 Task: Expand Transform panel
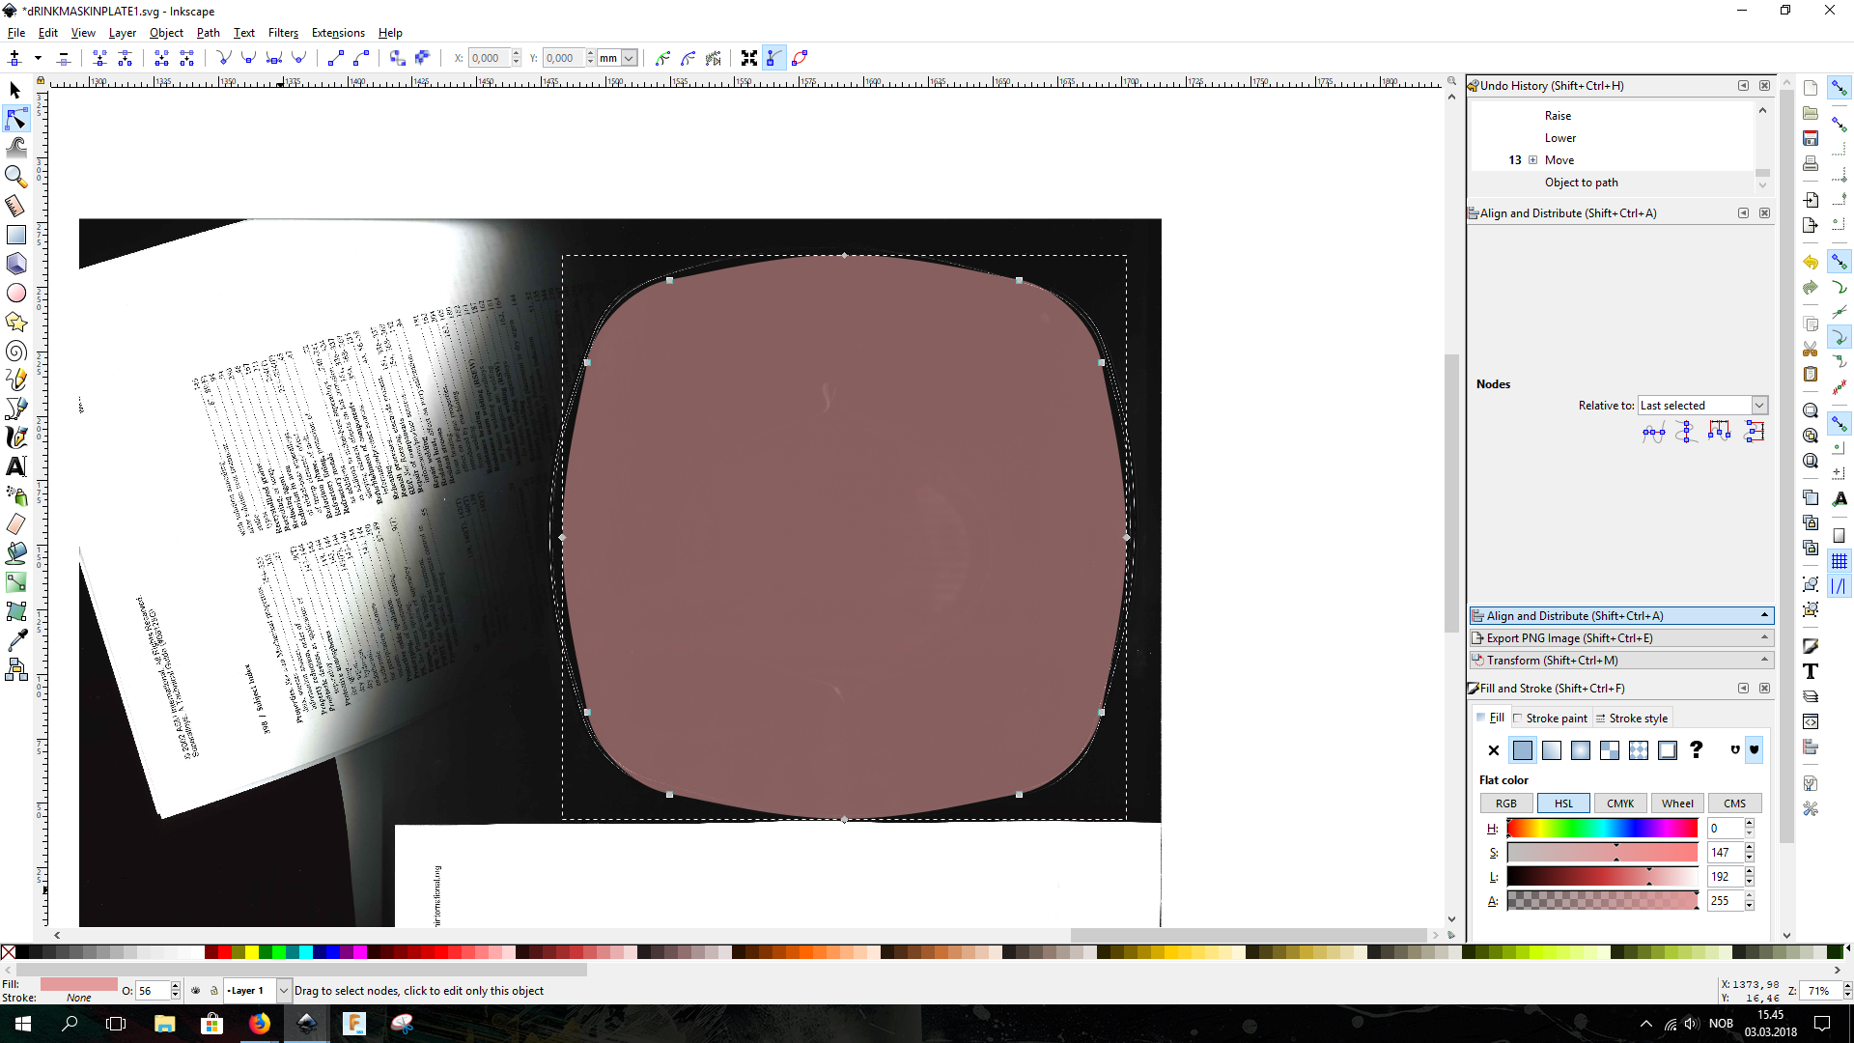pos(1621,661)
